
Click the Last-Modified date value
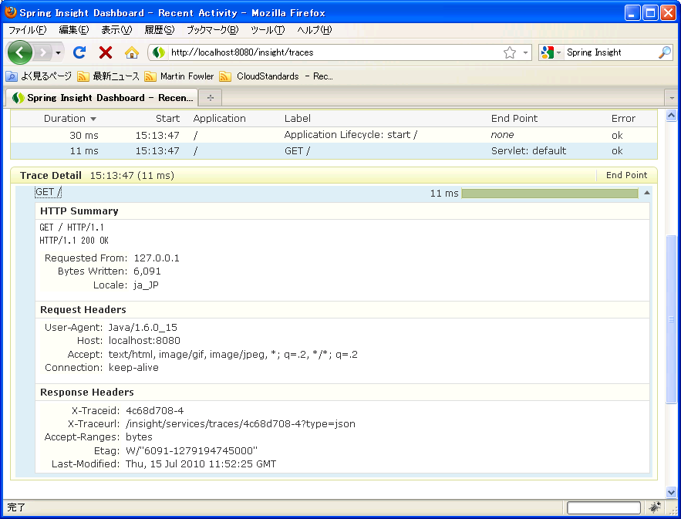click(201, 463)
